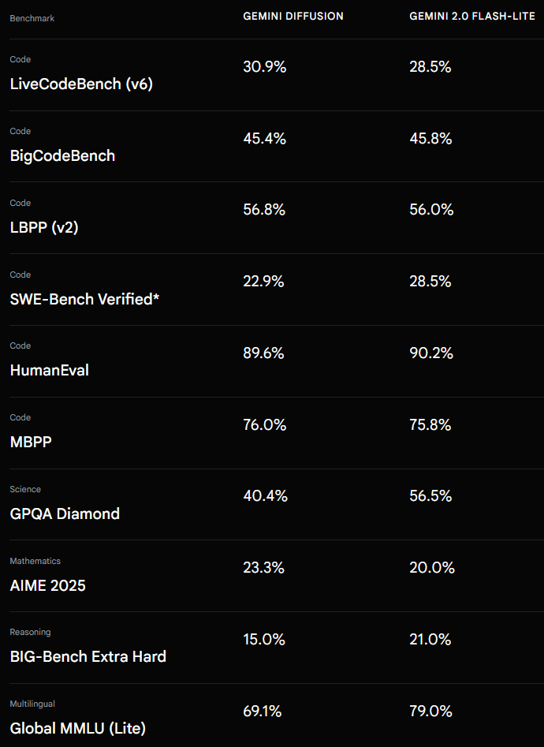The image size is (544, 747).
Task: Select the GEMINI 2.0 FLASH-LITE column header
Action: pyautogui.click(x=472, y=17)
